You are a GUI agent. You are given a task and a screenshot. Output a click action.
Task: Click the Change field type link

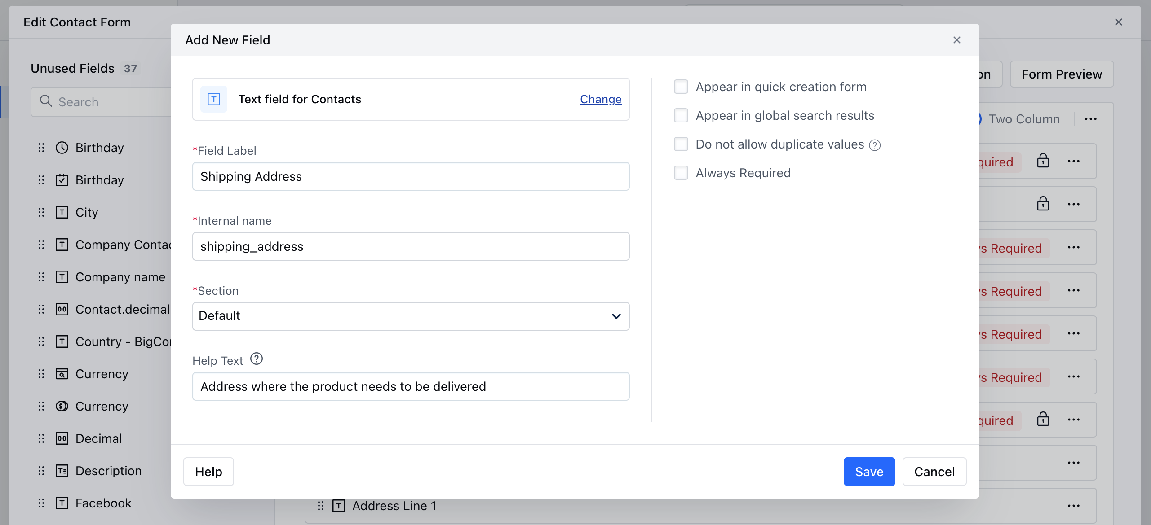click(600, 99)
